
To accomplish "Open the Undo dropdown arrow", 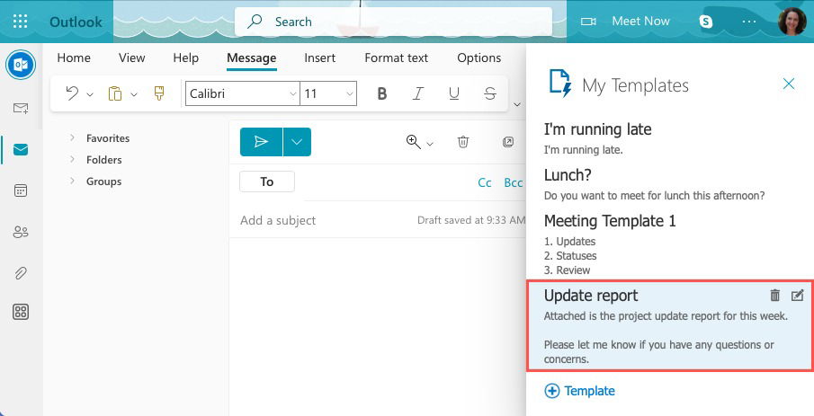I will click(x=90, y=94).
